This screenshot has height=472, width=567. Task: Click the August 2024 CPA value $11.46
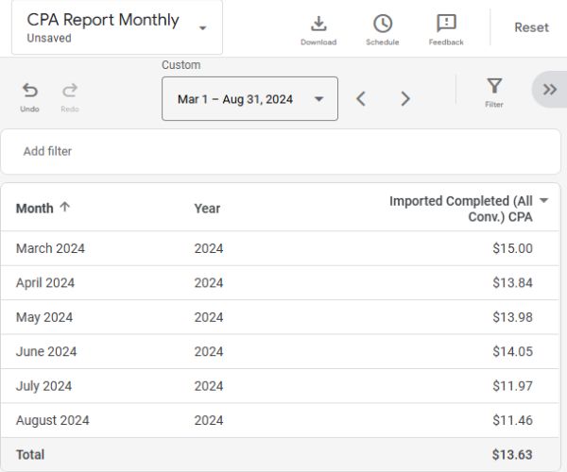pyautogui.click(x=512, y=420)
